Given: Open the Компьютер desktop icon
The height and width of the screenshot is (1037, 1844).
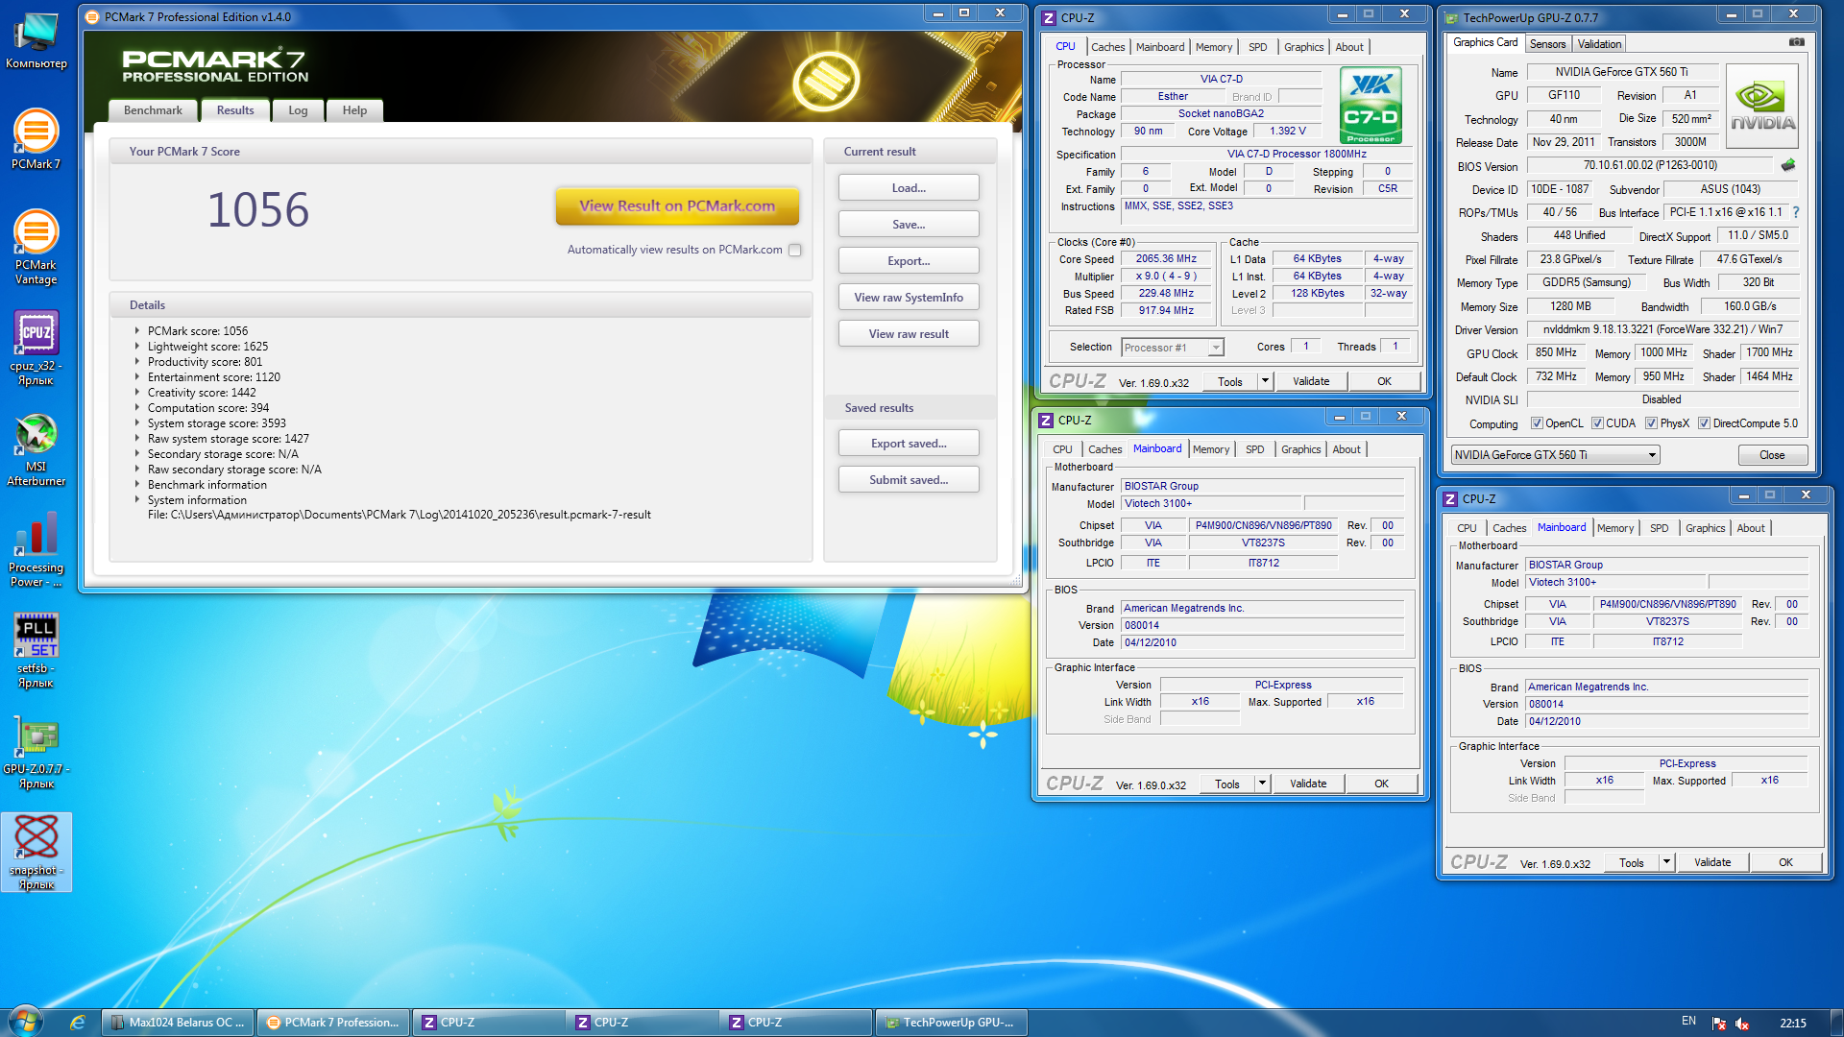Looking at the screenshot, I should pyautogui.click(x=36, y=40).
